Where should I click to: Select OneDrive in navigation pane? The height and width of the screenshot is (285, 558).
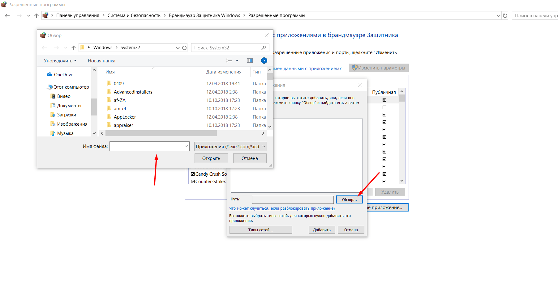pos(60,75)
